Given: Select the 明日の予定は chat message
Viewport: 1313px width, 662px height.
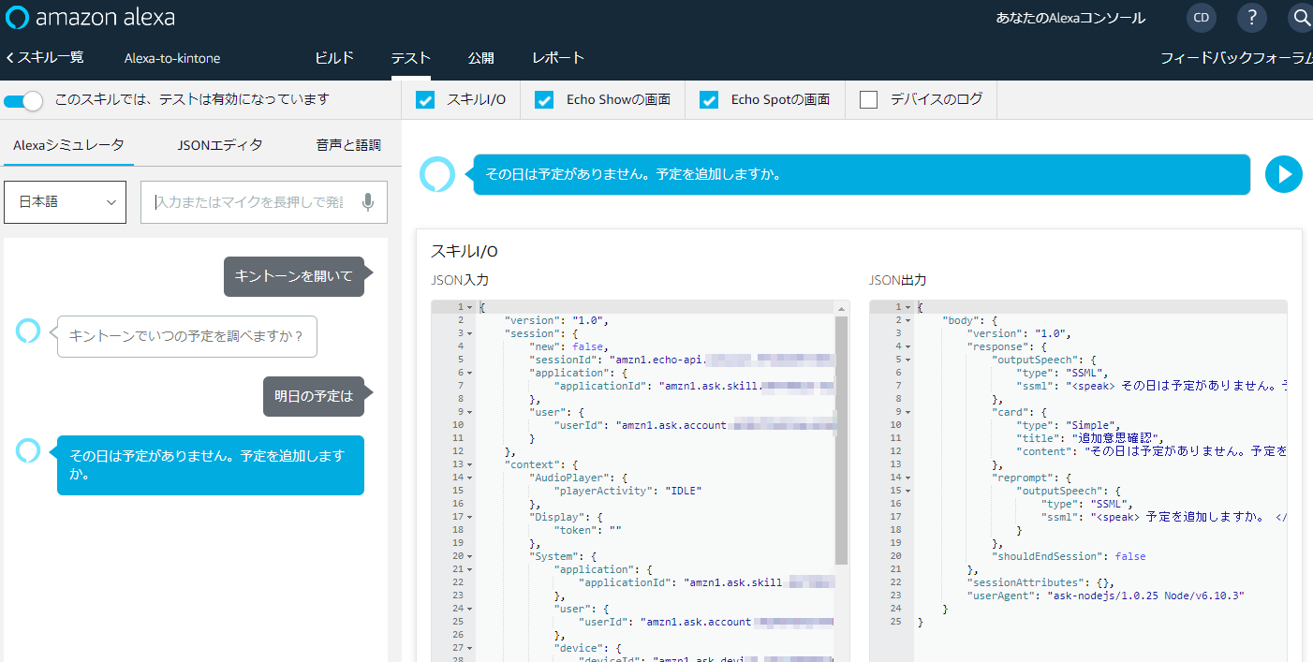Looking at the screenshot, I should pyautogui.click(x=314, y=396).
